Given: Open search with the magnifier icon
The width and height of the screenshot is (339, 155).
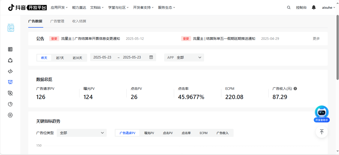Looking at the screenshot, I should pyautogui.click(x=289, y=7).
